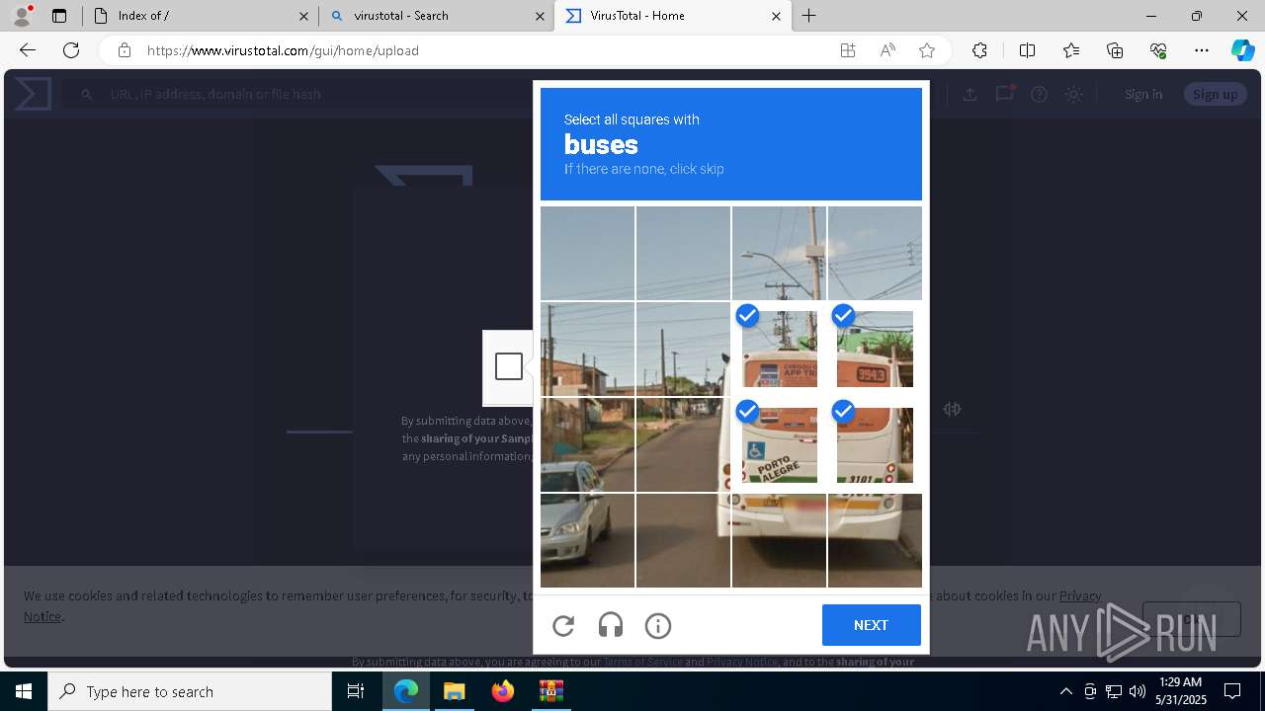
Task: Deselect the checked tile showing APP sign
Action: pyautogui.click(x=779, y=349)
